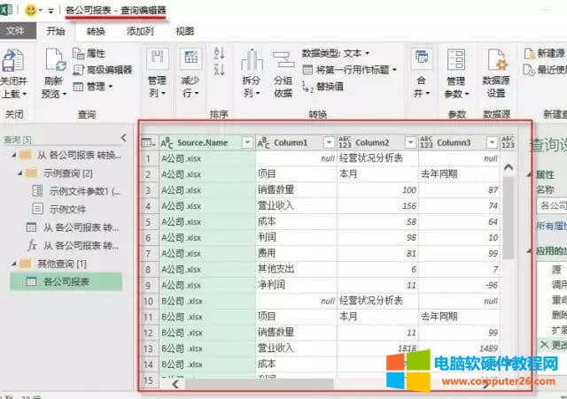Click the Recent Sources (最近使用) icon

point(529,70)
